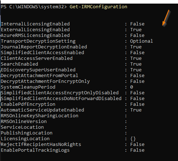Select the InternalLicensingEnabled property name
Image resolution: width=178 pixels, height=161 pixels.
35,24
